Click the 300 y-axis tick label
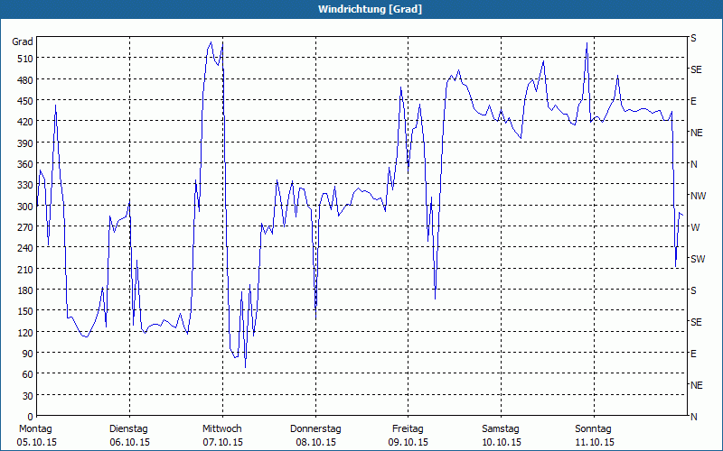This screenshot has height=451, width=723. pos(25,207)
